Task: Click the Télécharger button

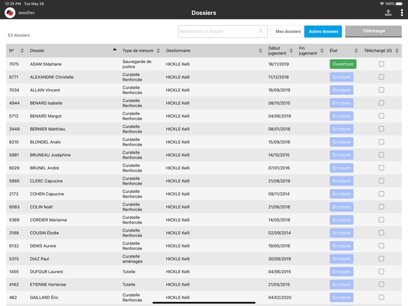Action: coord(373,31)
